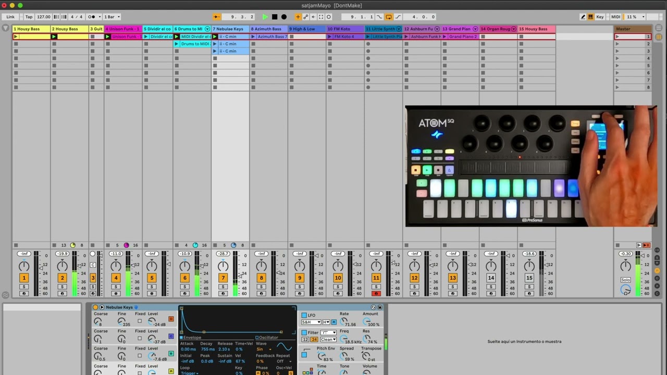Toggle Nebulae Keys device activator

click(x=95, y=307)
